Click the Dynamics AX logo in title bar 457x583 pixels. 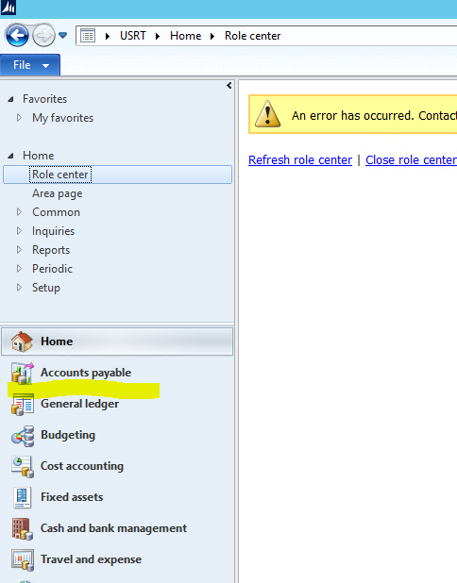[8, 8]
